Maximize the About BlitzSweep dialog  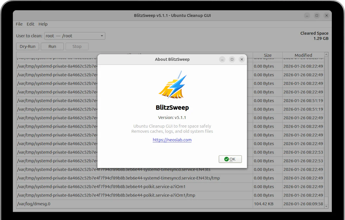[232, 59]
